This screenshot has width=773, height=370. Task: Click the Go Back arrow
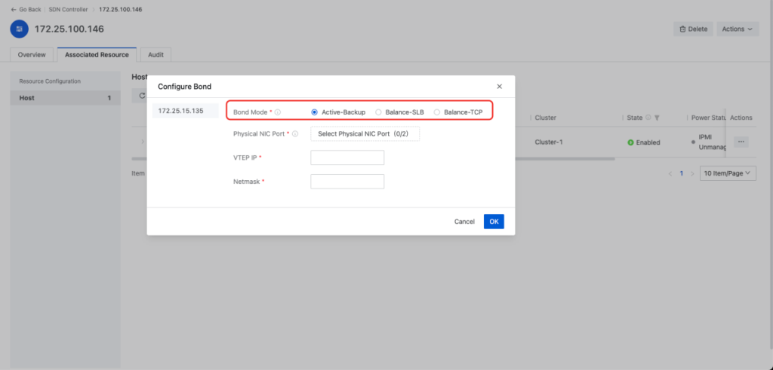tap(14, 9)
